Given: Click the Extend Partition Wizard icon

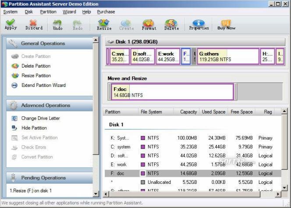Looking at the screenshot, I should [x=14, y=85].
